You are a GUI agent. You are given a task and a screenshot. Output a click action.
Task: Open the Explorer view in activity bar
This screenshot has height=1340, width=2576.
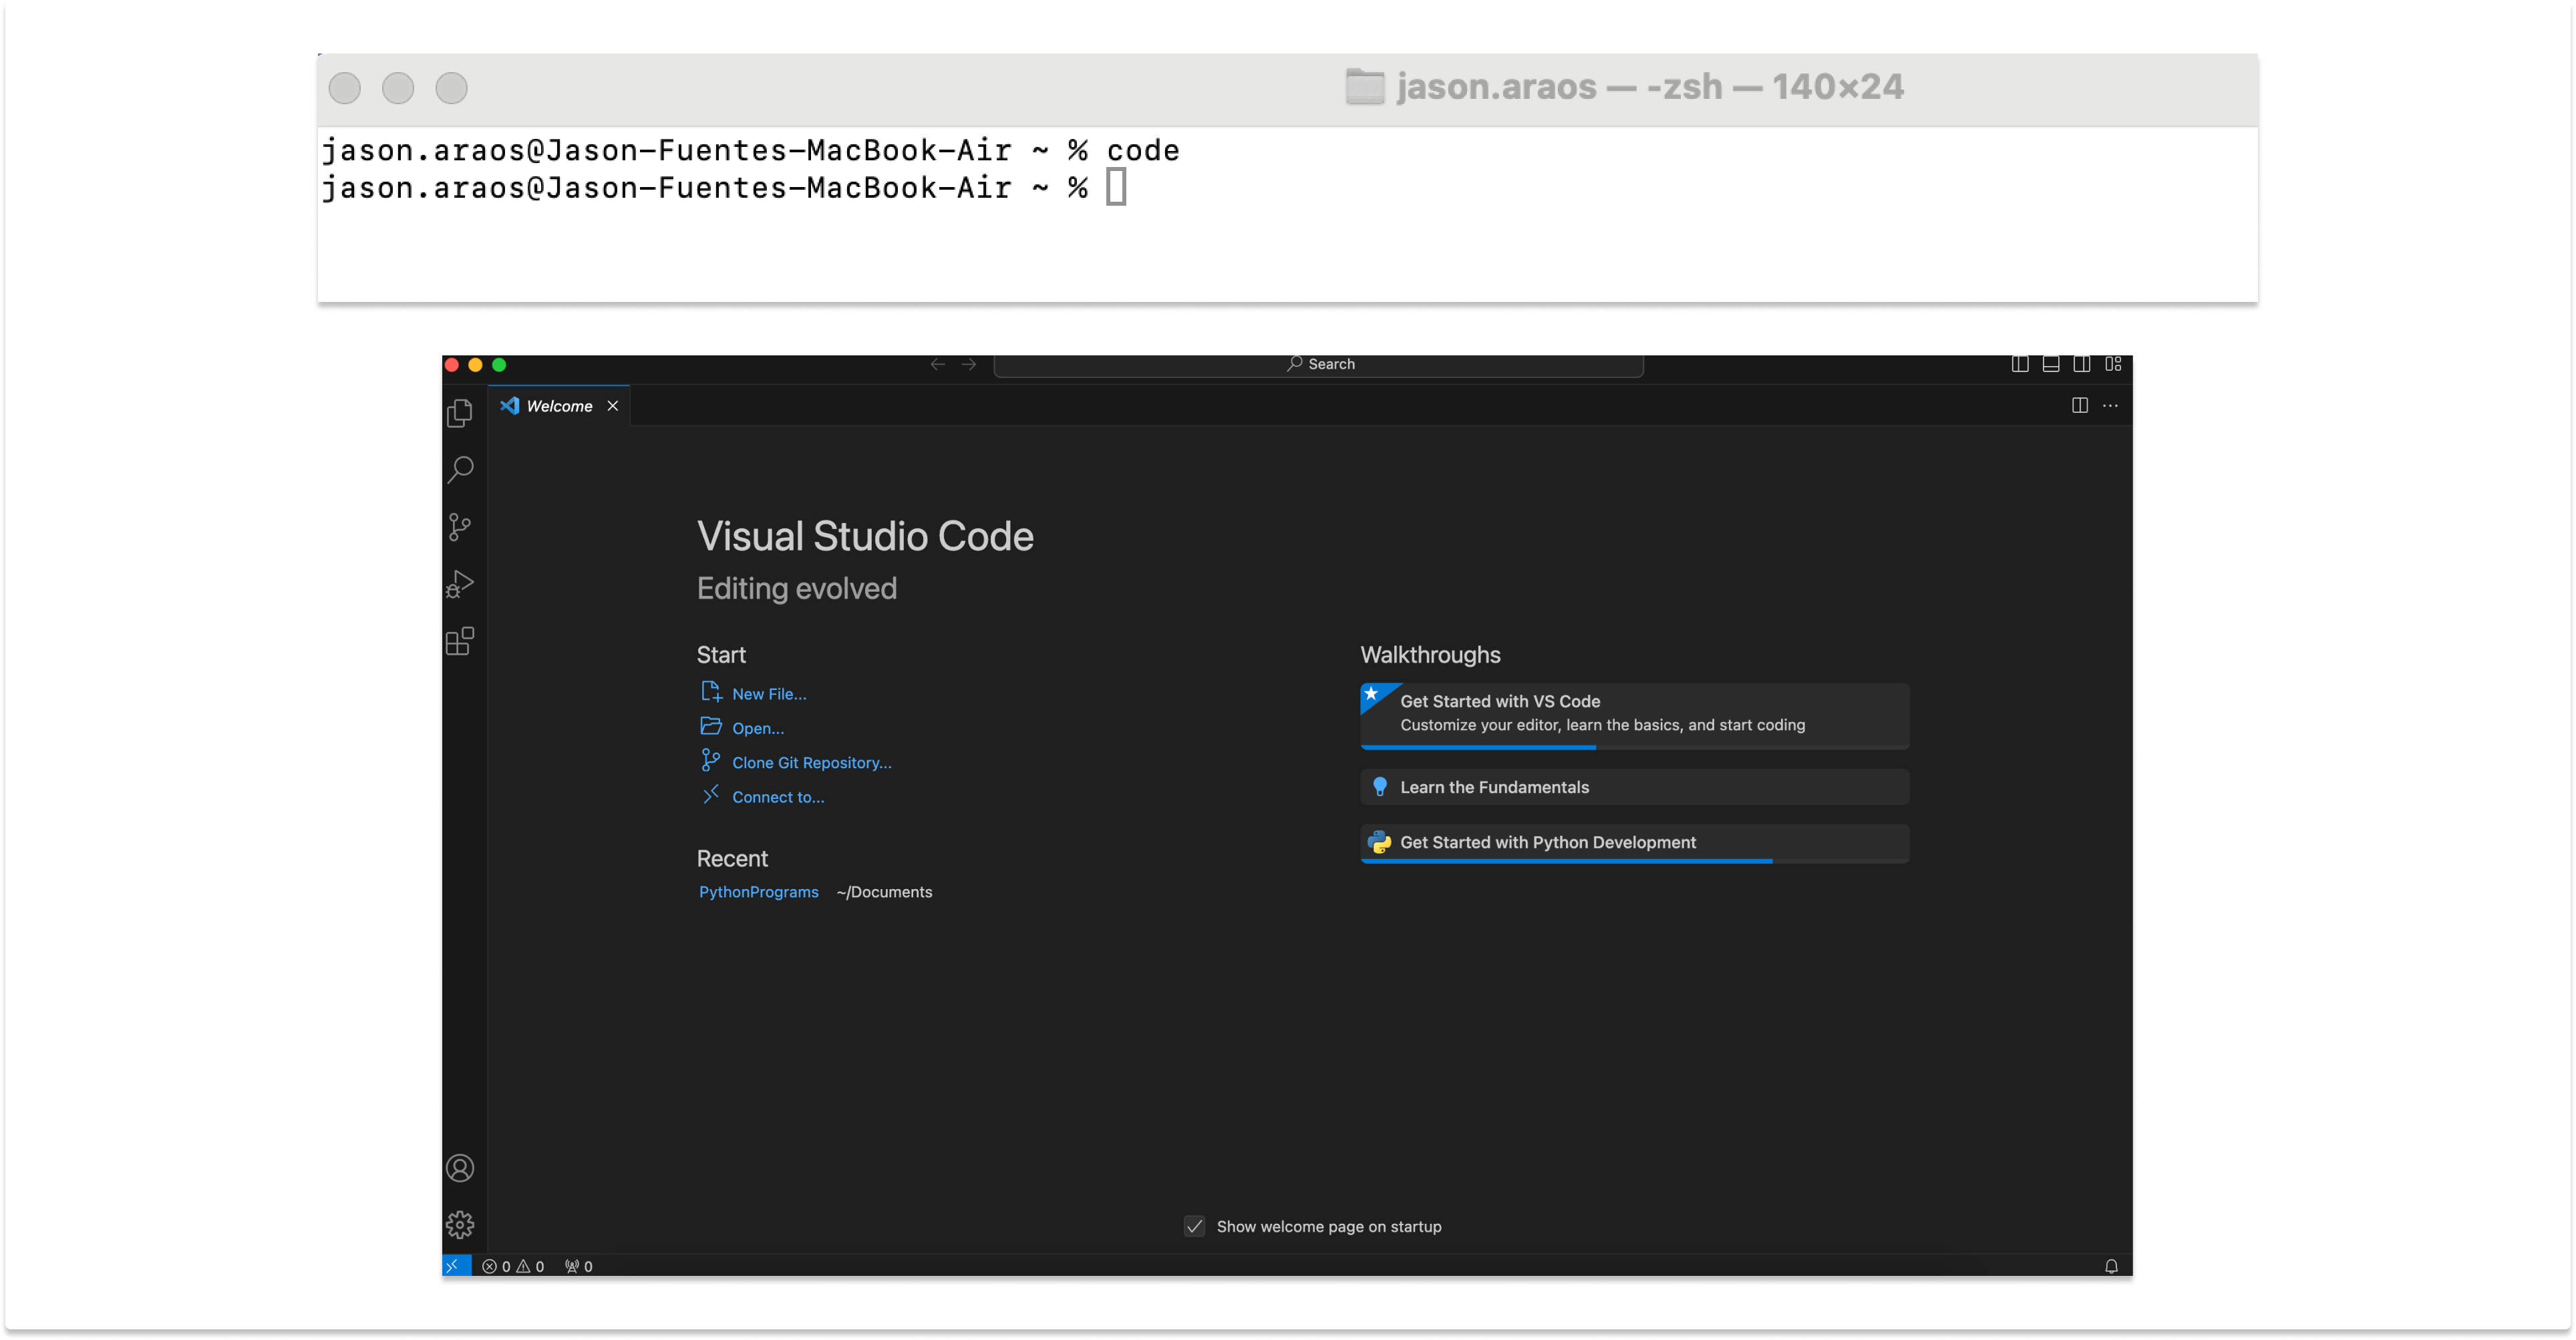point(460,413)
